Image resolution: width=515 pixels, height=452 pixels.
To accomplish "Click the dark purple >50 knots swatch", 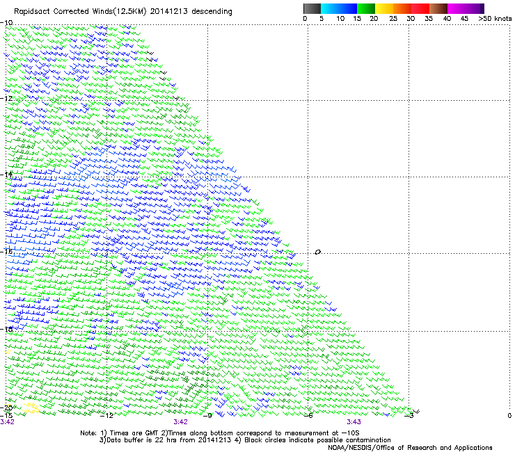I will click(x=482, y=8).
